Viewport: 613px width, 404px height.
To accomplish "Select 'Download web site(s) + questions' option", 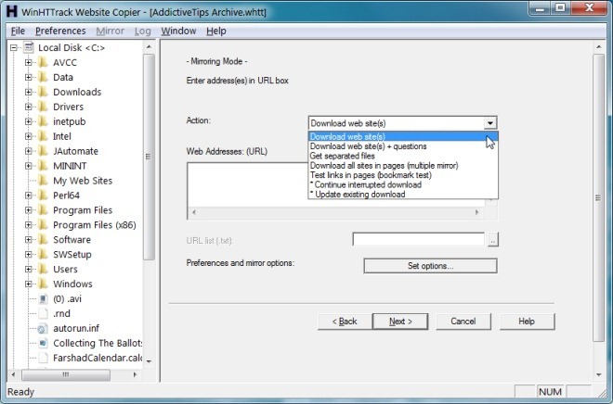I will (403, 146).
